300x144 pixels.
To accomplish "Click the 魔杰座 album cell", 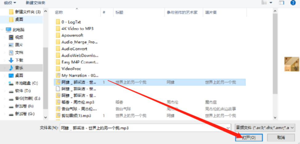I will tap(211, 102).
